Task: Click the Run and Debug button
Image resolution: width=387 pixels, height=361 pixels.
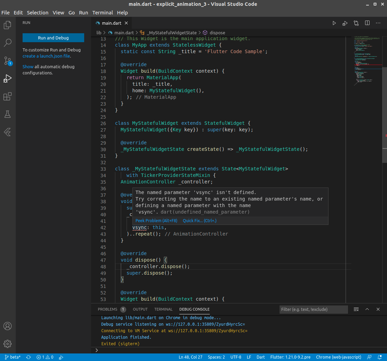Action: (53, 38)
